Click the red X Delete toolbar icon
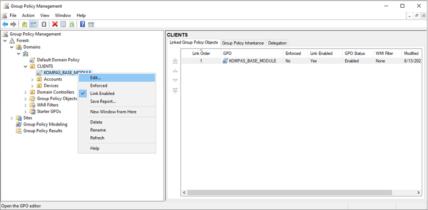 click(x=55, y=25)
